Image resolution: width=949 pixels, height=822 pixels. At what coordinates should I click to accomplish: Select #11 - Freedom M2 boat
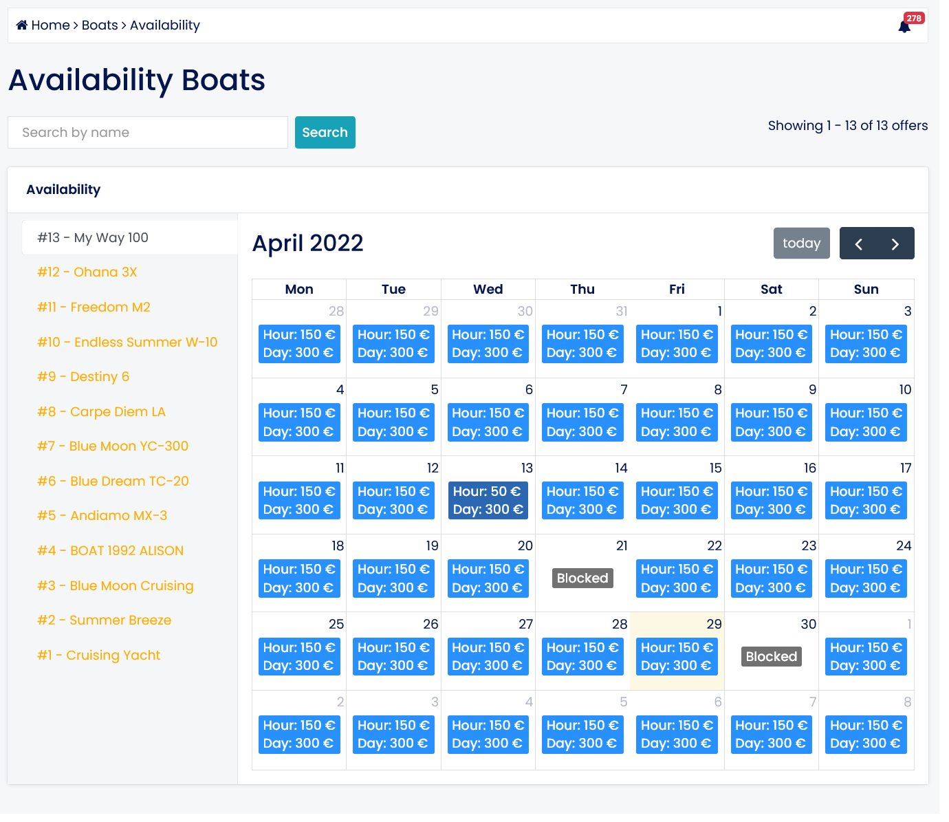(94, 307)
